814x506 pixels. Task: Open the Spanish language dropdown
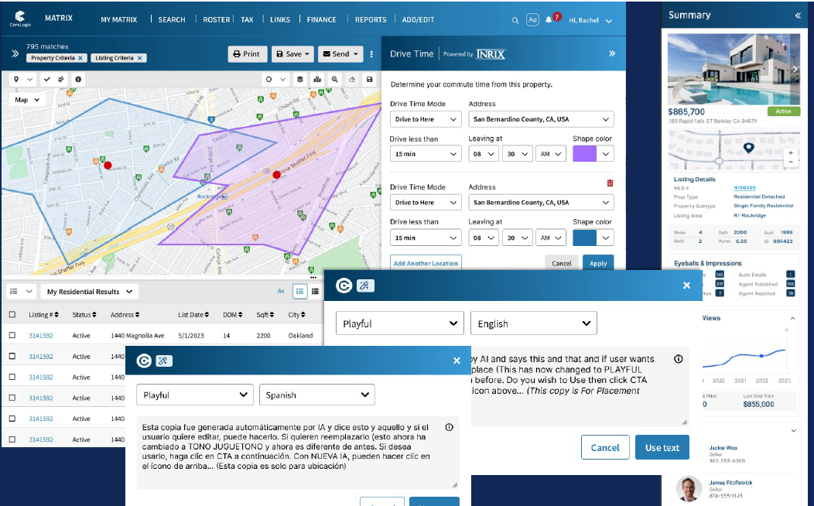coord(316,395)
